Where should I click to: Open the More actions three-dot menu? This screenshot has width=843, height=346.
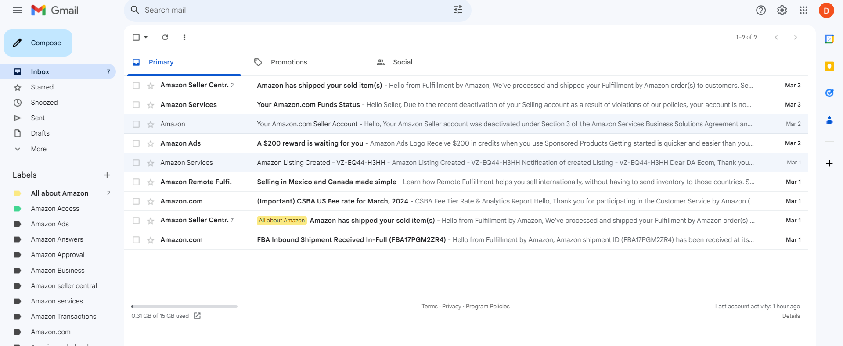(184, 37)
